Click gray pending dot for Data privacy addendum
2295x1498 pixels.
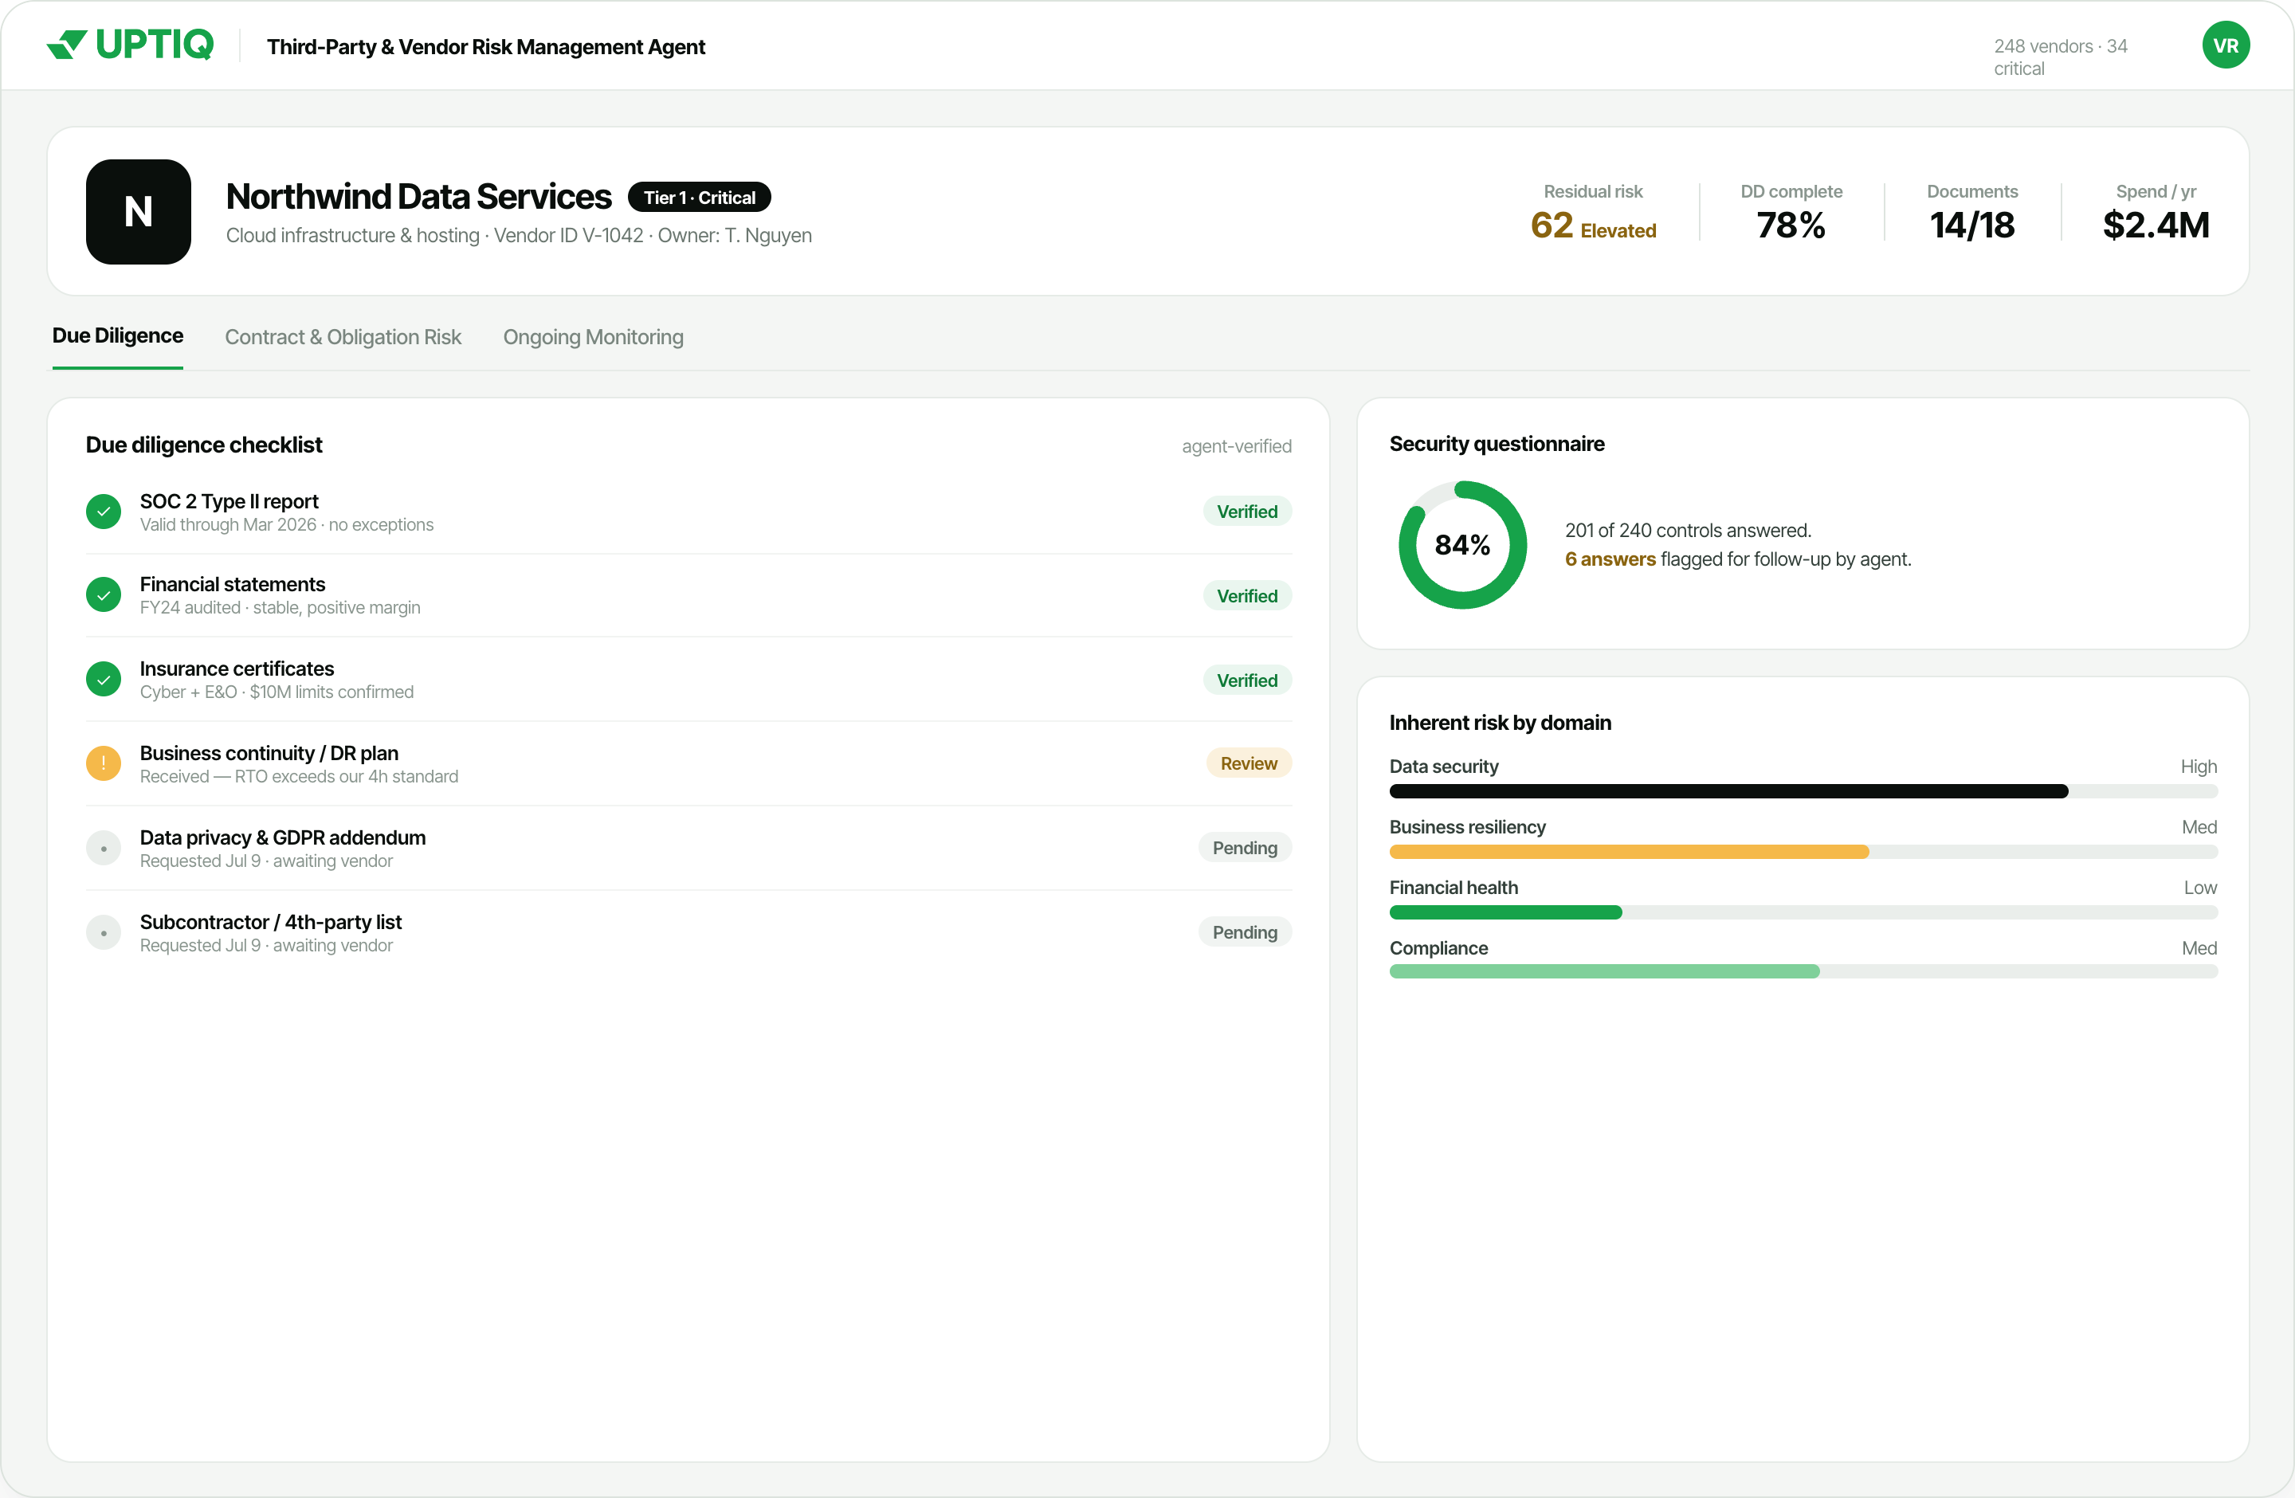(x=103, y=849)
